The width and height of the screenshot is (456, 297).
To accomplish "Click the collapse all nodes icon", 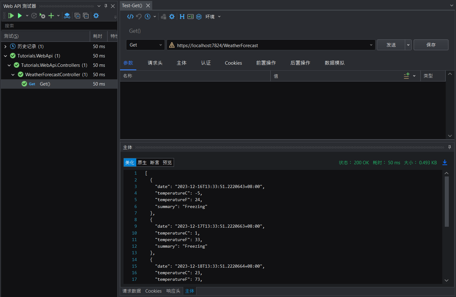I will pos(86,16).
